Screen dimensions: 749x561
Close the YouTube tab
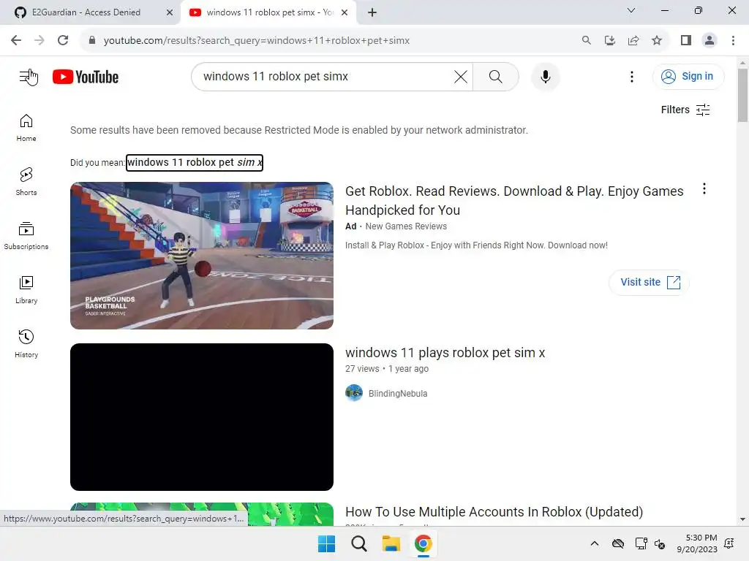(x=345, y=12)
